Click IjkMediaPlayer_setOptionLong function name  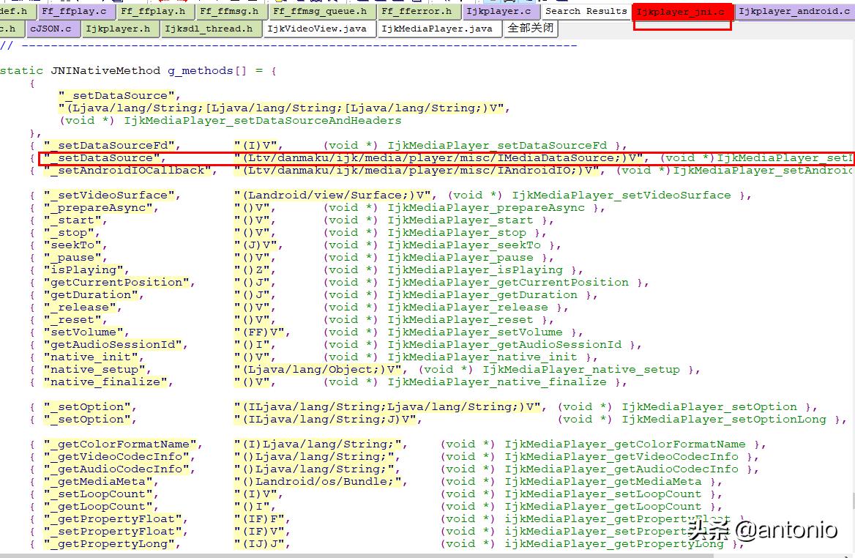pyautogui.click(x=724, y=420)
